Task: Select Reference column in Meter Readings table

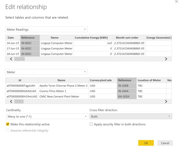Action: click(x=30, y=38)
